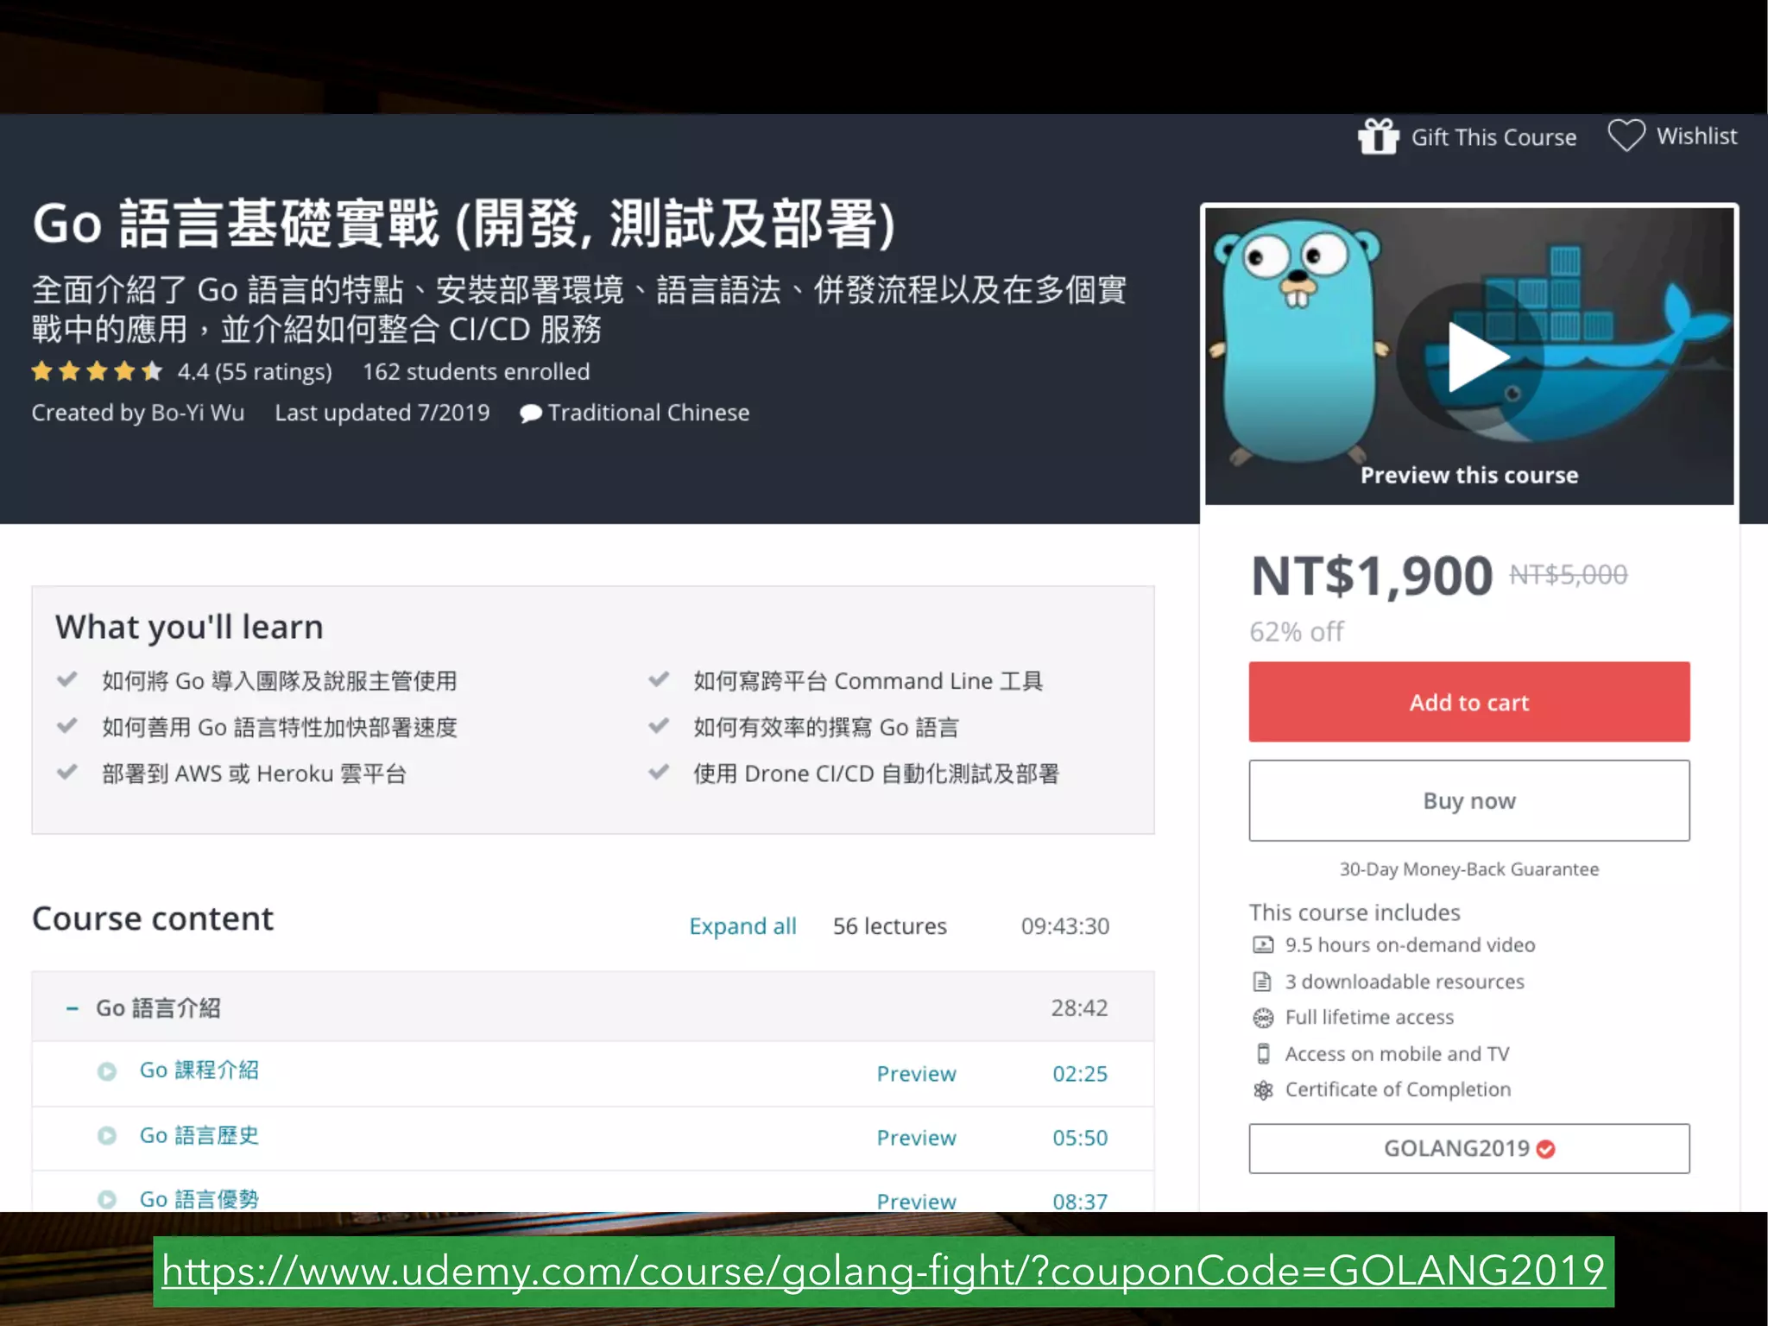Click checkmark beside 如何將 Go 導入團隊

(67, 679)
